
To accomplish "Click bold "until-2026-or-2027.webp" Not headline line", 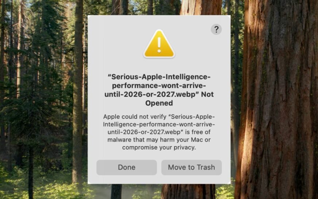I will [x=159, y=94].
